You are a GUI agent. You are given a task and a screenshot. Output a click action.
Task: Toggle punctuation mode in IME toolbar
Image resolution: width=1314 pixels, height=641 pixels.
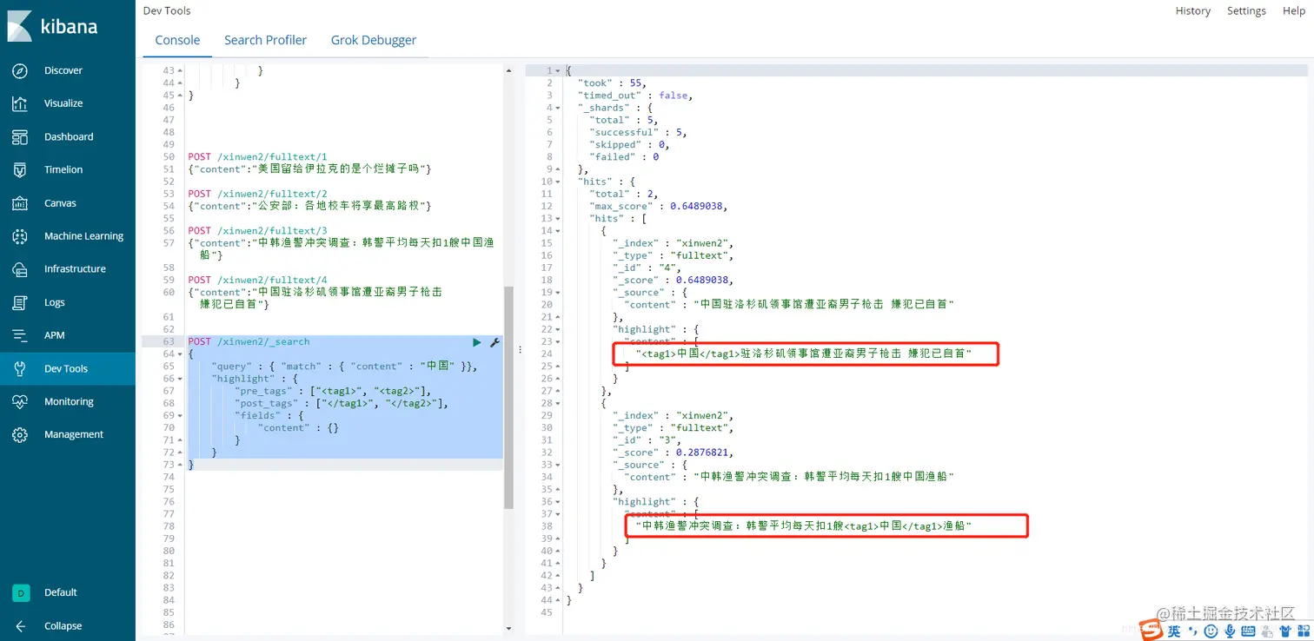point(1192,631)
